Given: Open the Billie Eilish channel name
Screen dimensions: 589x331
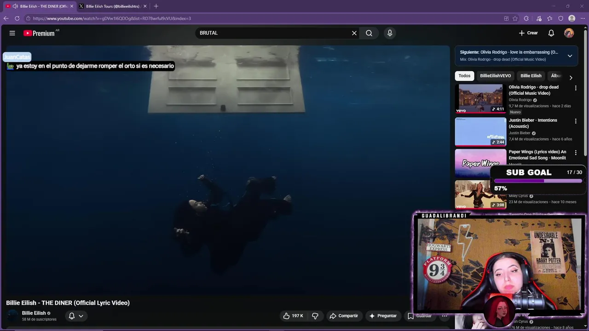Looking at the screenshot, I should tap(34, 313).
